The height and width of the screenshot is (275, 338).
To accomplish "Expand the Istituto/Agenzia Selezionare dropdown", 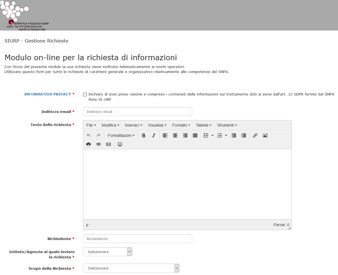I will point(107,252).
